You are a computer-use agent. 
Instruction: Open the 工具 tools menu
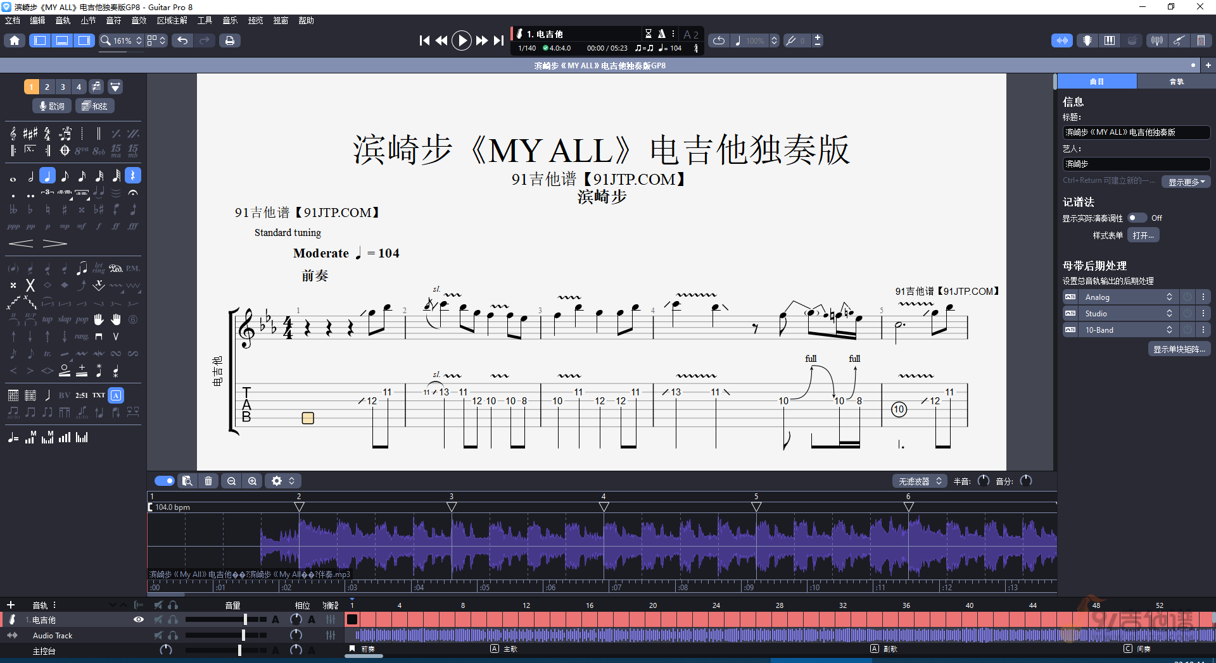[205, 20]
